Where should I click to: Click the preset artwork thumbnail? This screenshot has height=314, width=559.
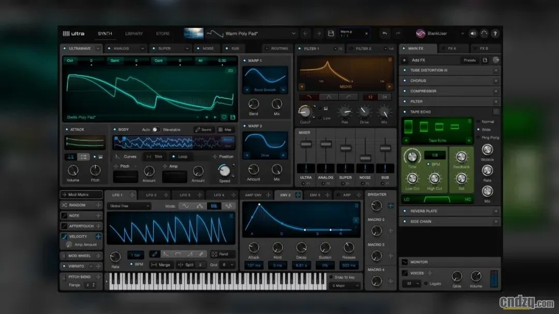tap(194, 34)
